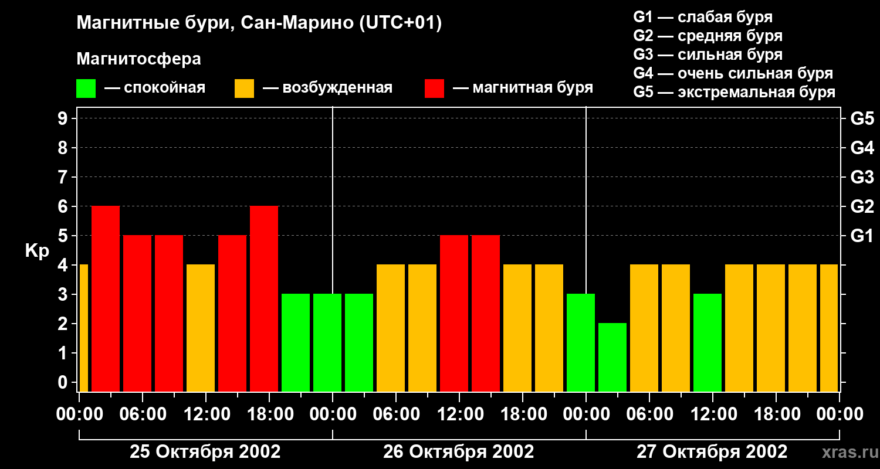The width and height of the screenshot is (880, 469).
Task: Click the green 'спокойная' legend swatch
Action: pyautogui.click(x=86, y=89)
